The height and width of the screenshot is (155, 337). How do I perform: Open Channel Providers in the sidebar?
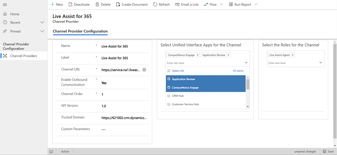(23, 56)
